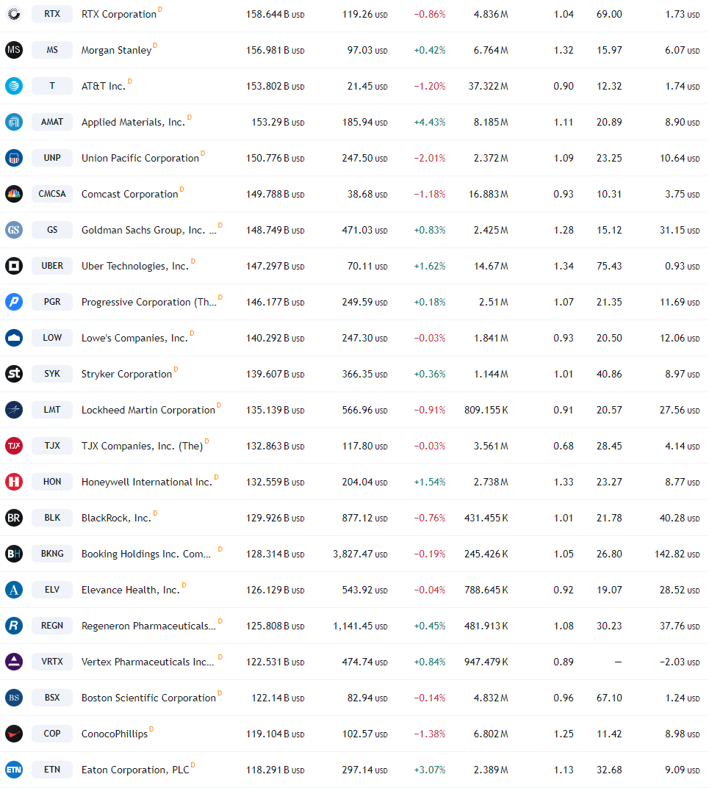Click the Lowe's house logo icon
The height and width of the screenshot is (788, 709).
14,338
